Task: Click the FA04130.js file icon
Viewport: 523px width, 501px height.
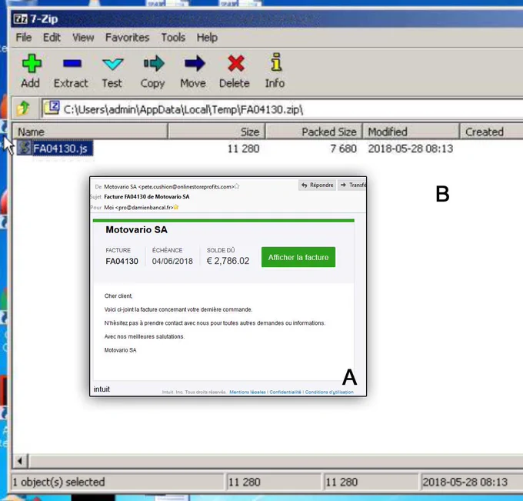Action: pyautogui.click(x=25, y=148)
